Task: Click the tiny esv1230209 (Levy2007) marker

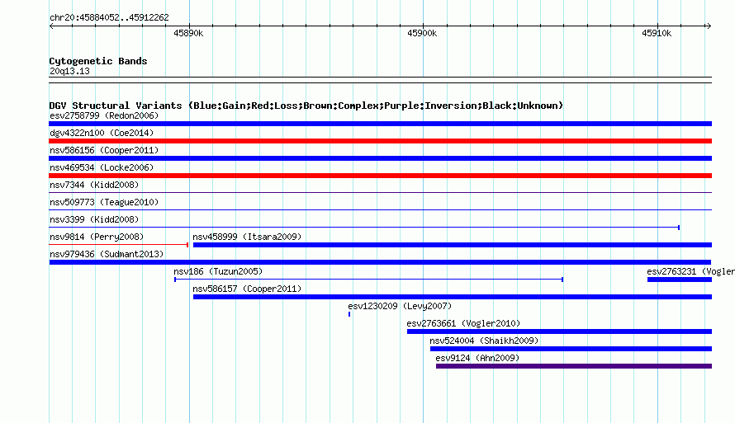Action: point(349,314)
